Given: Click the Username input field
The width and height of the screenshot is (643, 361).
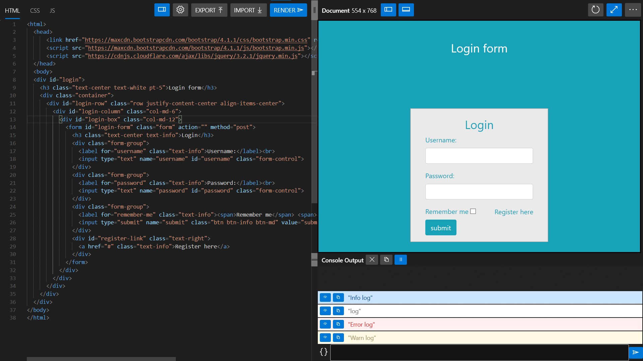Looking at the screenshot, I should (x=479, y=156).
